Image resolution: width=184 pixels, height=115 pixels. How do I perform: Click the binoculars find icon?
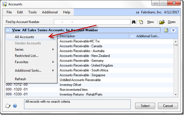click(134, 22)
